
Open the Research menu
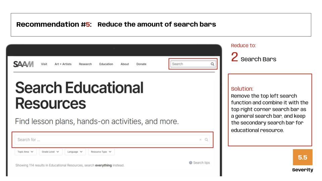coord(85,64)
